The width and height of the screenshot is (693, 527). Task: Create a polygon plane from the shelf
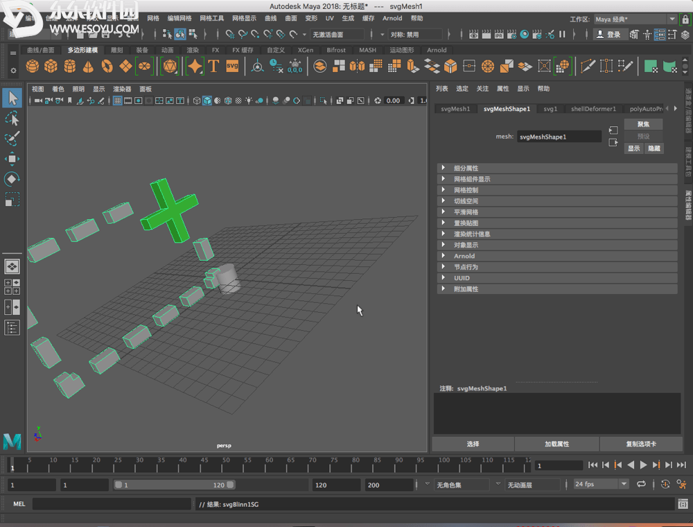(125, 67)
